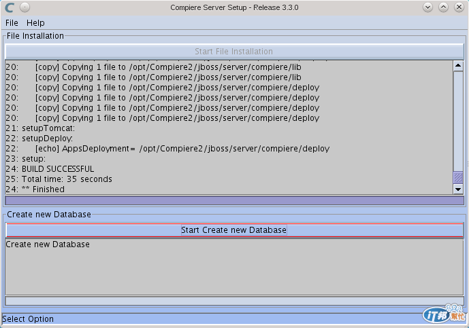Click the 'Create new Database' group label
Viewport: 469px width, 328px height.
point(49,215)
